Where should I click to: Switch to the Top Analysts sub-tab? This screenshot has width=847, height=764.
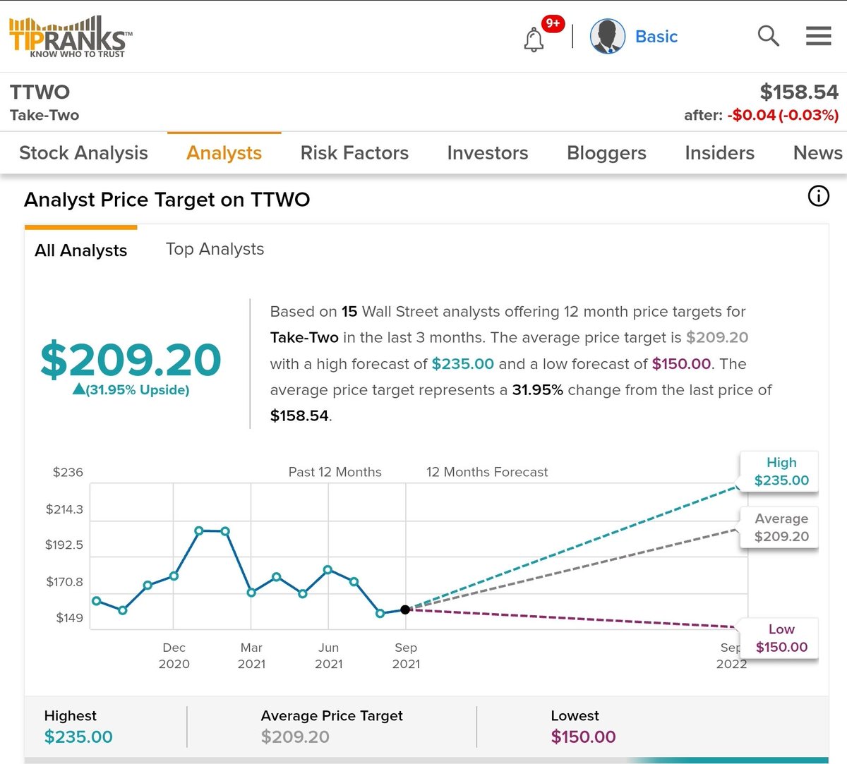pyautogui.click(x=215, y=249)
